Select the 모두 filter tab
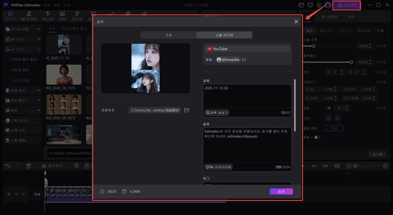This screenshot has height=215, width=393. [x=52, y=29]
